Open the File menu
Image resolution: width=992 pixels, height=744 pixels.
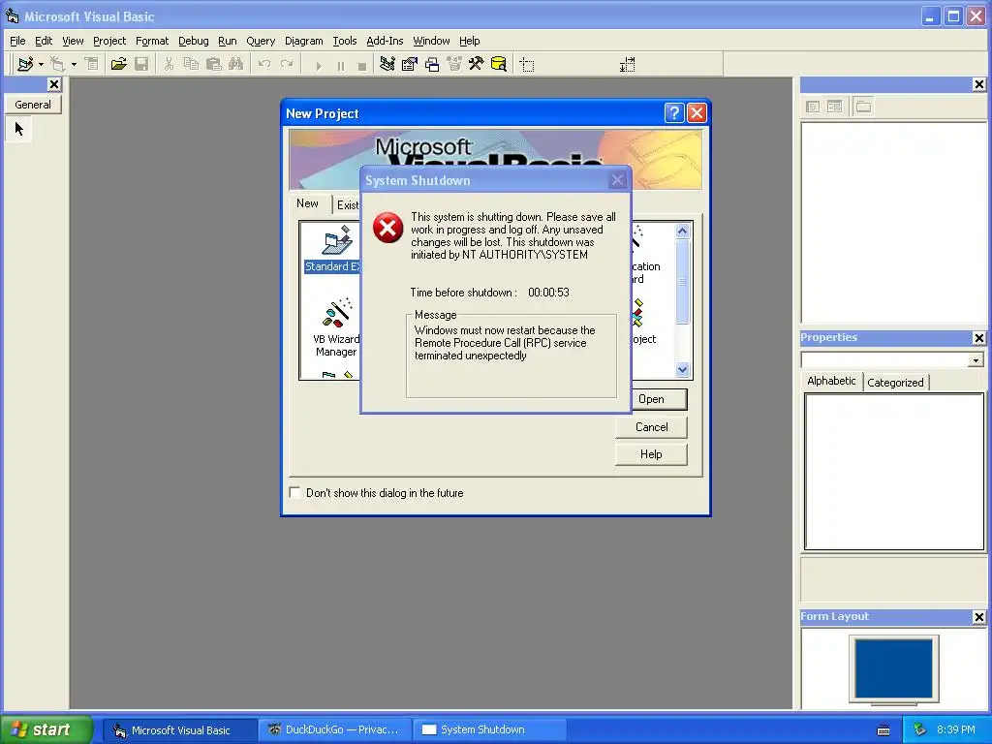tap(17, 41)
